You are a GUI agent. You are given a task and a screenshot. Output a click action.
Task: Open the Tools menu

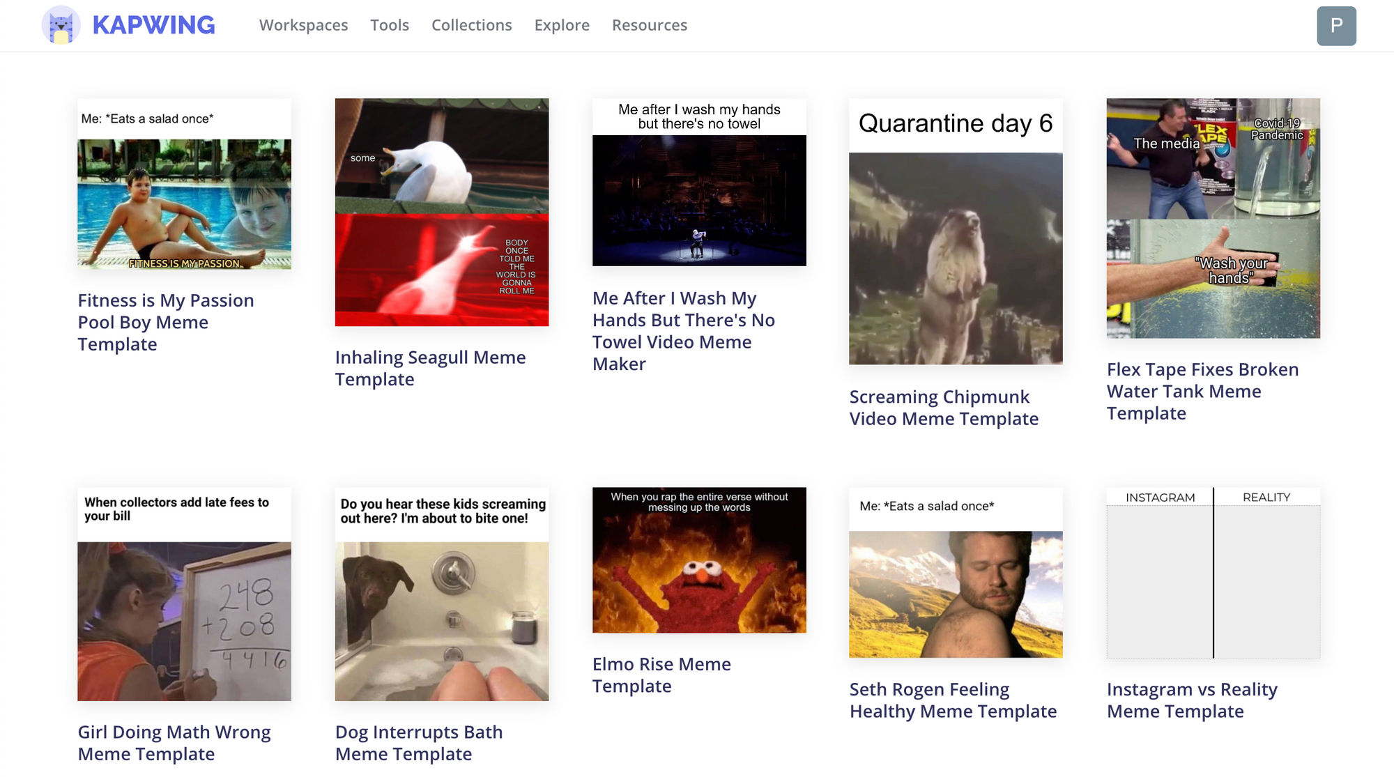389,25
